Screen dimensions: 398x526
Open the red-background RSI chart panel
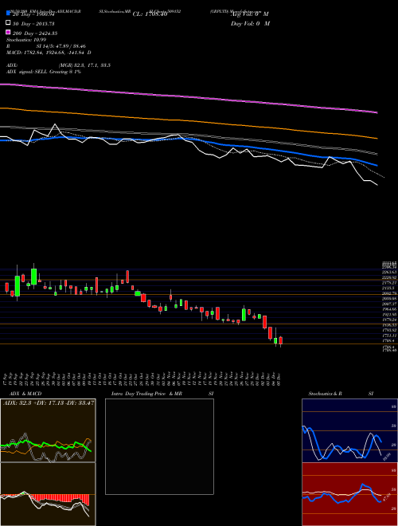click(349, 494)
